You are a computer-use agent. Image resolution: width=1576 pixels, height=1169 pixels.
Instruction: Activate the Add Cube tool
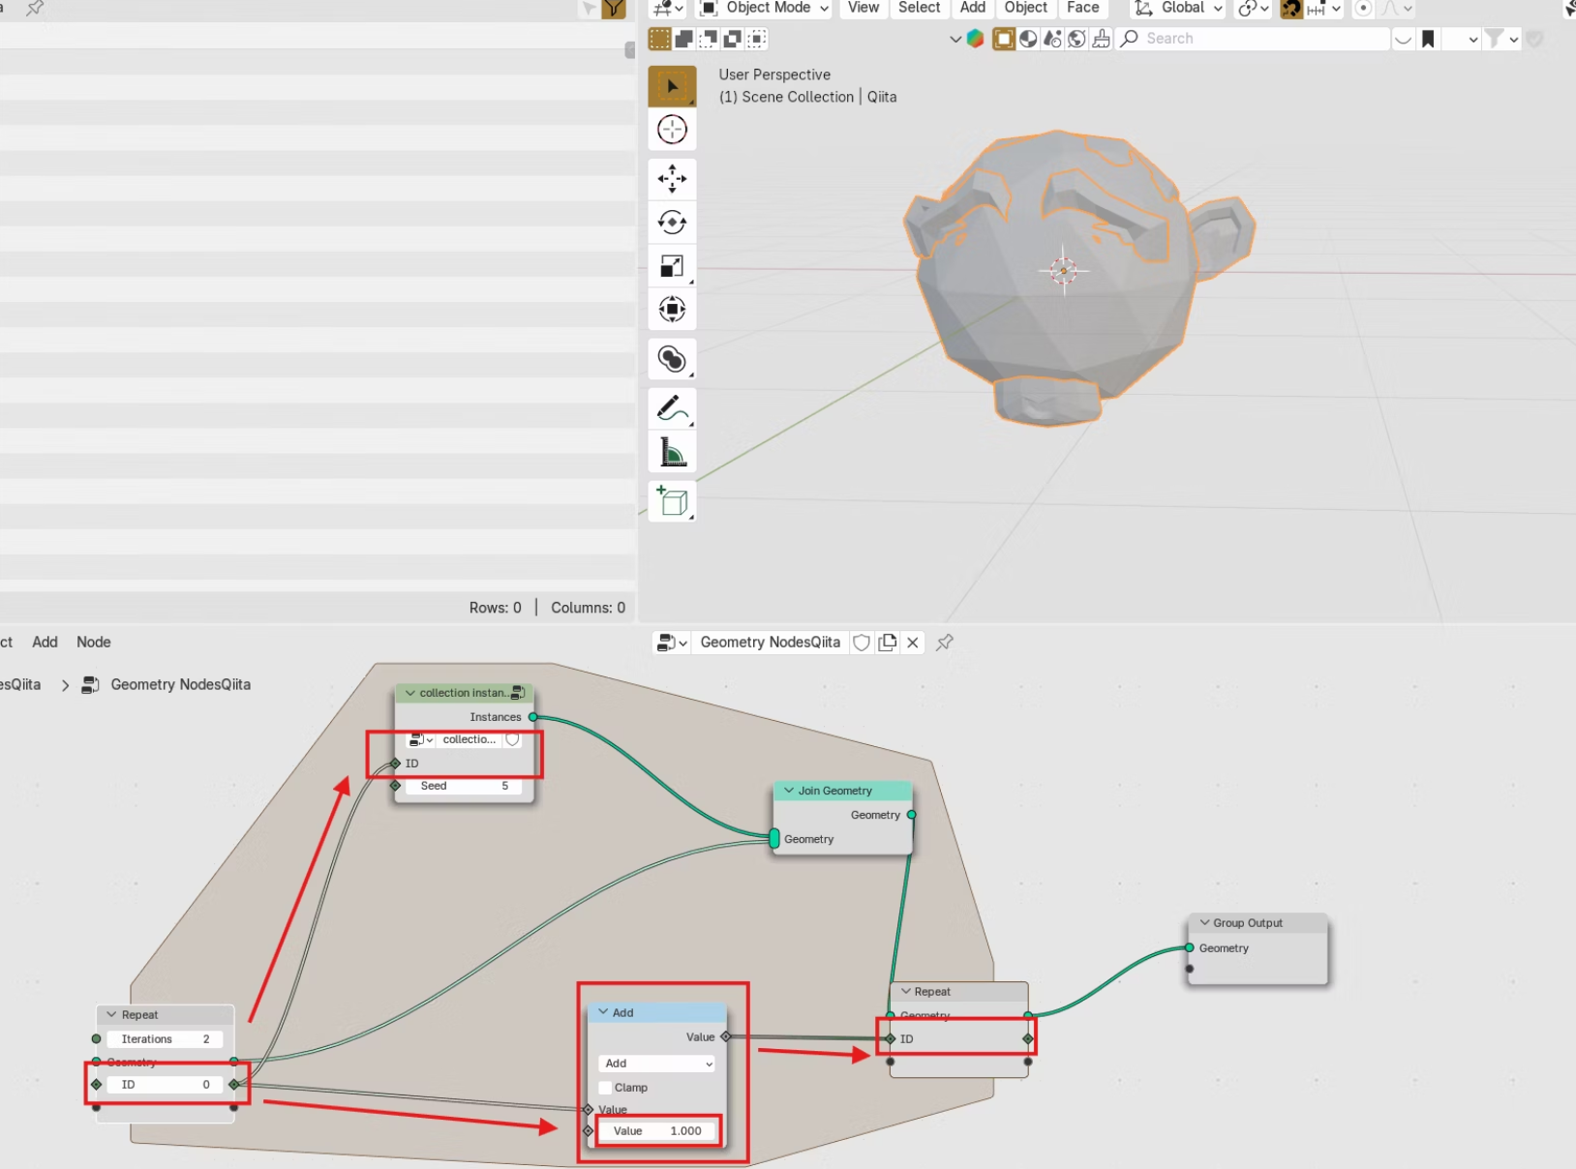coord(672,501)
